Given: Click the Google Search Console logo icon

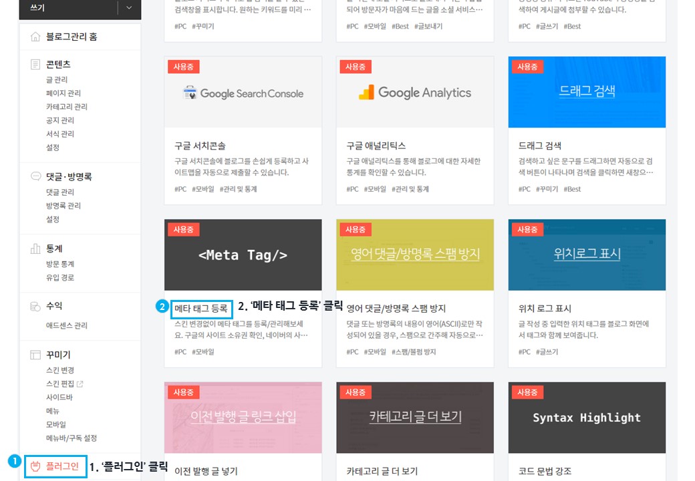Looking at the screenshot, I should pyautogui.click(x=190, y=93).
